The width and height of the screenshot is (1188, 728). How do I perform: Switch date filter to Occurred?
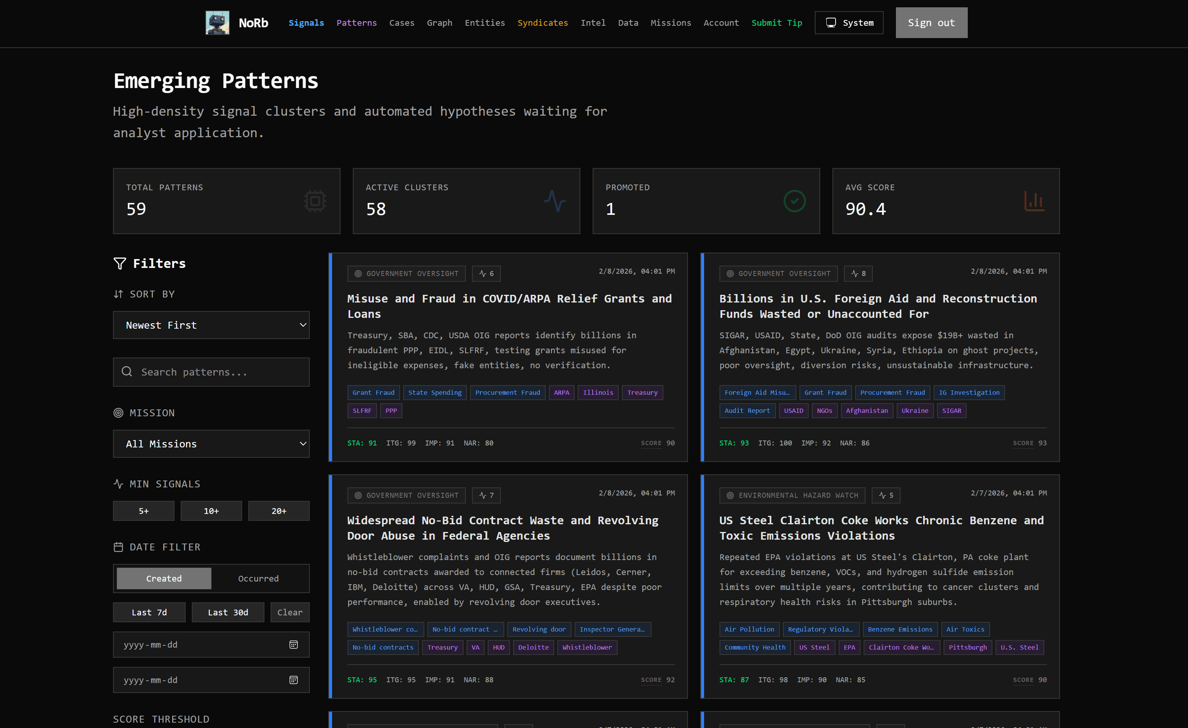[x=258, y=578]
